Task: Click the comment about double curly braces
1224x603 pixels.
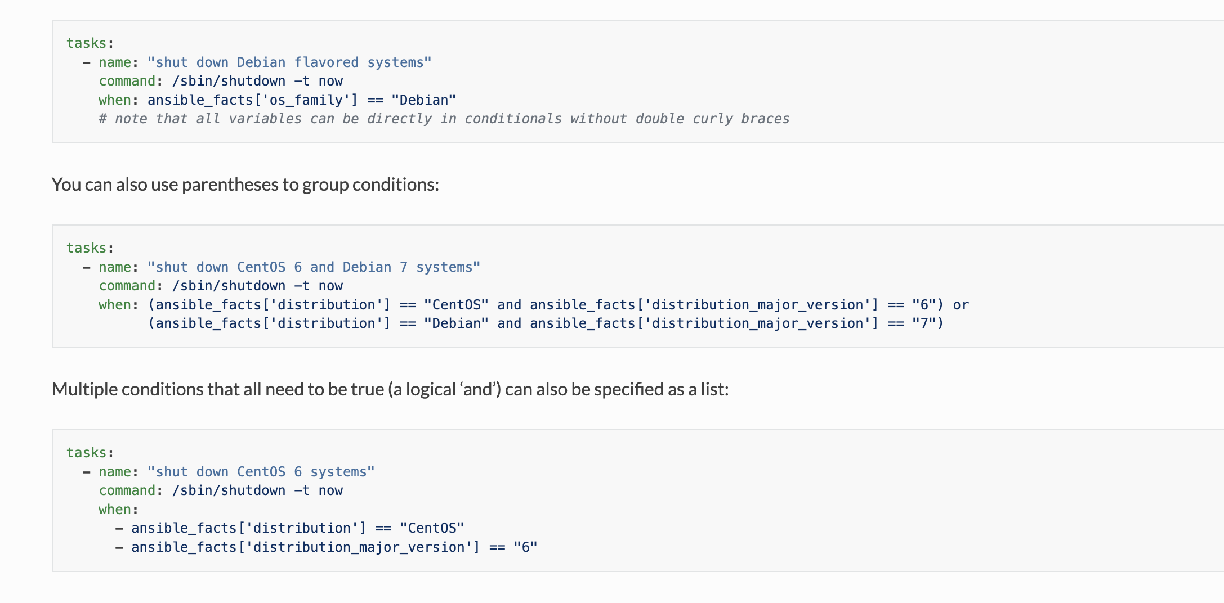Action: click(444, 119)
